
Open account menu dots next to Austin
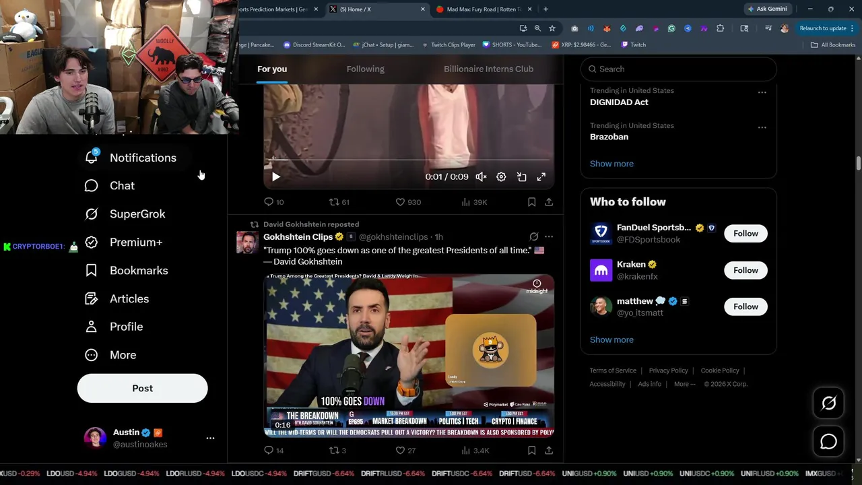click(x=210, y=438)
